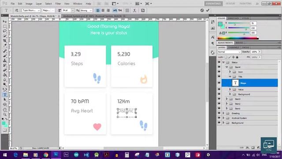Select the Eyedropper tool
The width and height of the screenshot is (282, 159).
pos(5,45)
